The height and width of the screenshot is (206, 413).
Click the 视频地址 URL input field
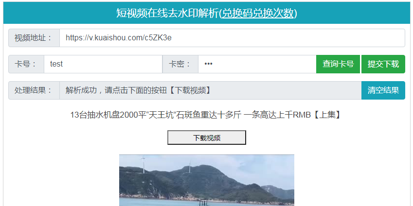[232, 38]
